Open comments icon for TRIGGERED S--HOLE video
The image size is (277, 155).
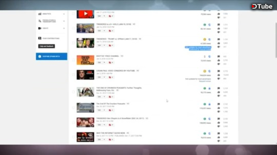(219, 25)
